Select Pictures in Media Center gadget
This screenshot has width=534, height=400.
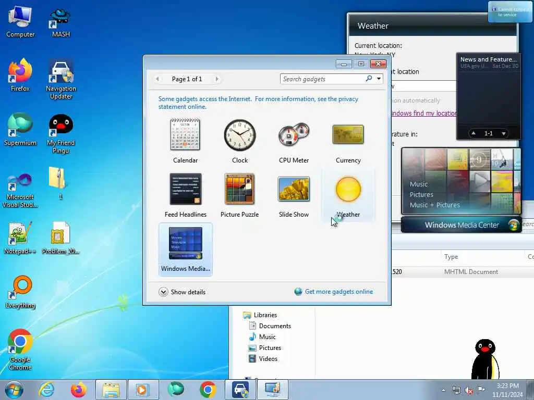click(x=421, y=195)
